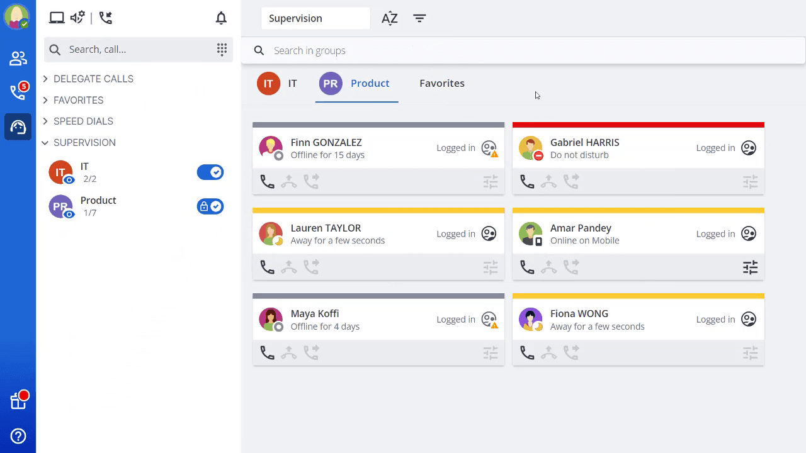This screenshot has height=453, width=806.
Task: Sort contacts with the A-Z icon
Action: tap(390, 18)
